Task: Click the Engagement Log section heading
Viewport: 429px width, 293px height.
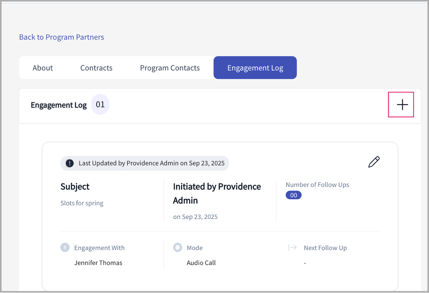Action: [59, 105]
